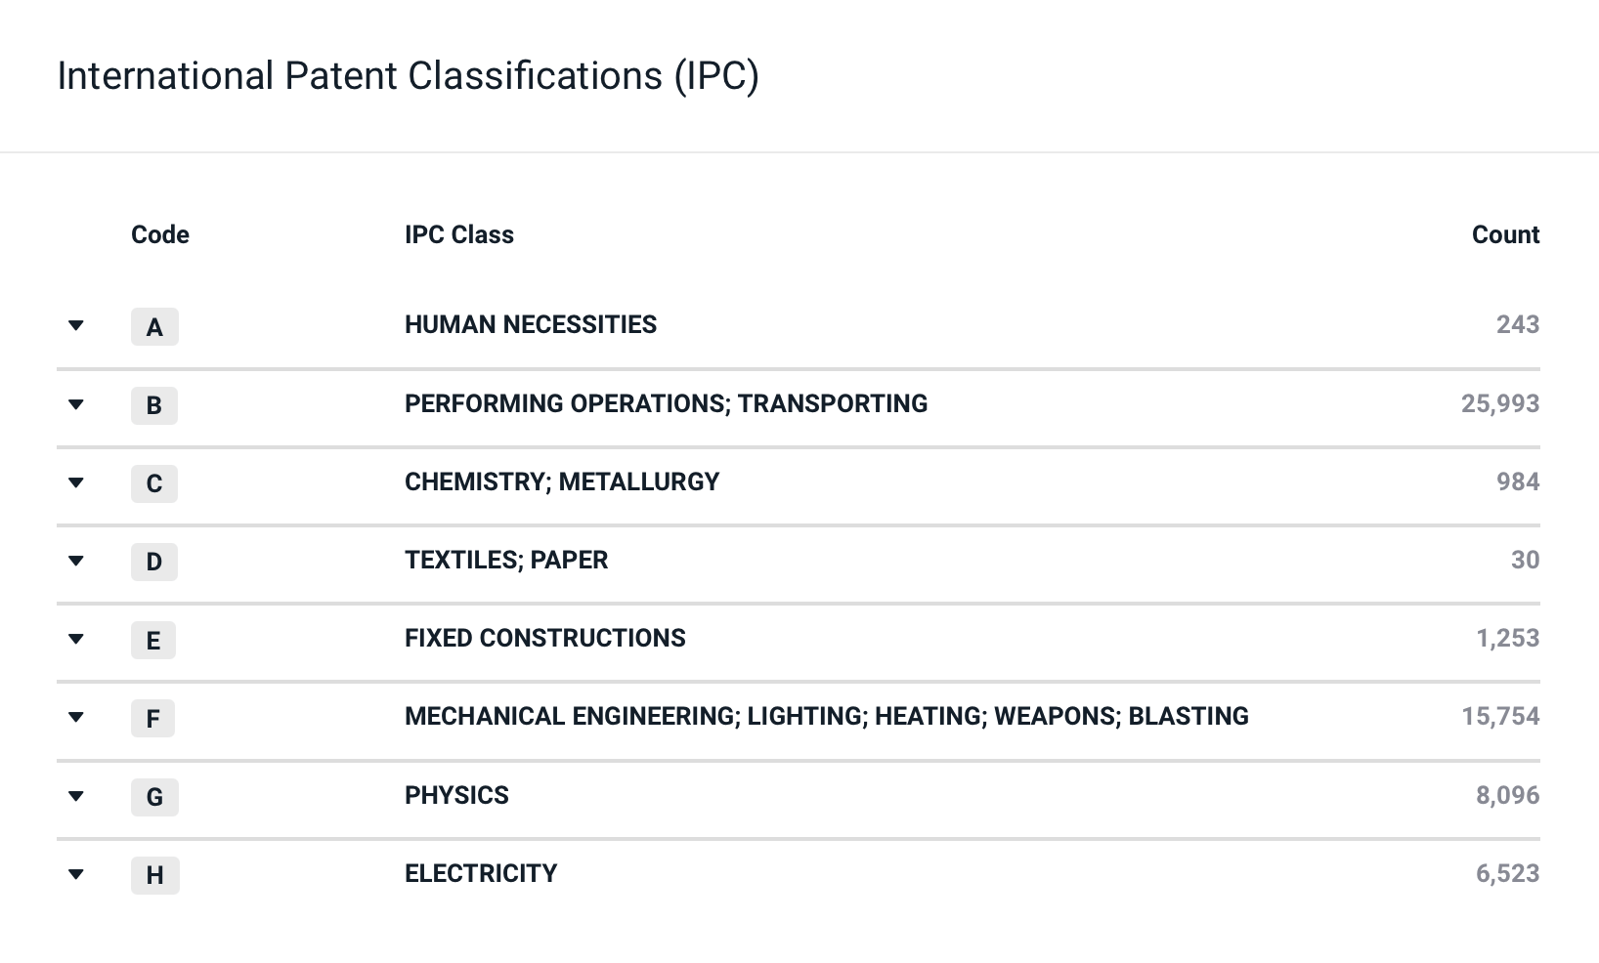Image resolution: width=1599 pixels, height=963 pixels.
Task: Expand row B Performing Operations arrow
Action: [76, 404]
